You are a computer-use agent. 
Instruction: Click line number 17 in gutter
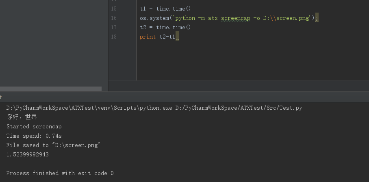pos(114,28)
